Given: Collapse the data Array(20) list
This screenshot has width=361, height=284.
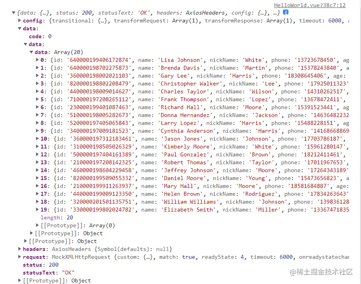Looking at the screenshot, I should (31, 52).
